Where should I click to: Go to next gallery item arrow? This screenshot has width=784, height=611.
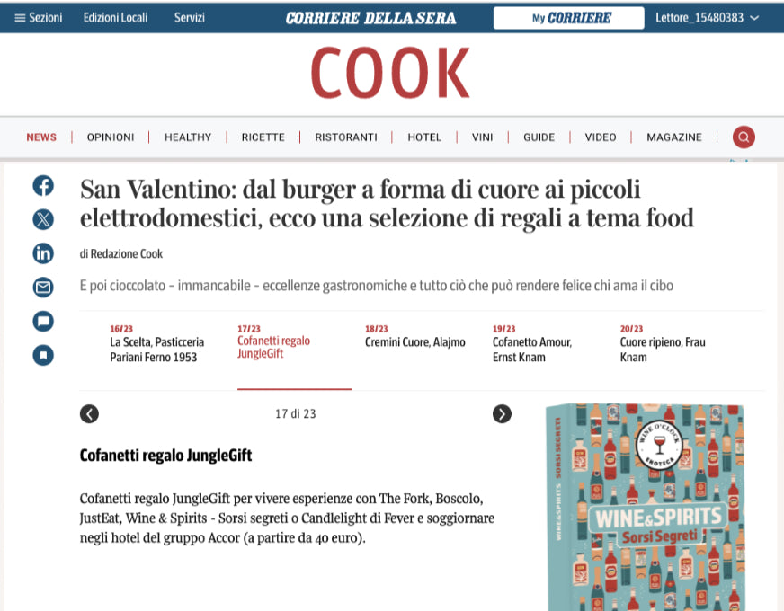[x=502, y=413]
